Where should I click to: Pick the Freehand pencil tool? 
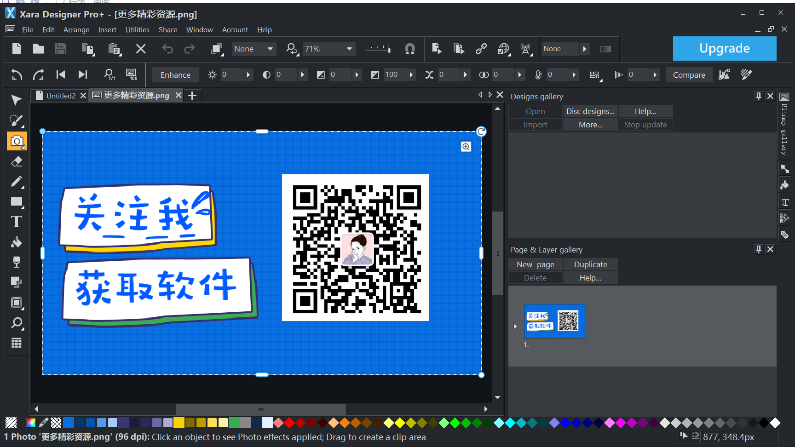tap(17, 182)
